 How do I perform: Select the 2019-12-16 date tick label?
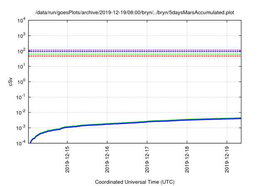(x=107, y=159)
